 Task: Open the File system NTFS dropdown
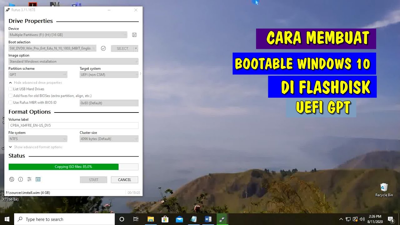[38, 139]
